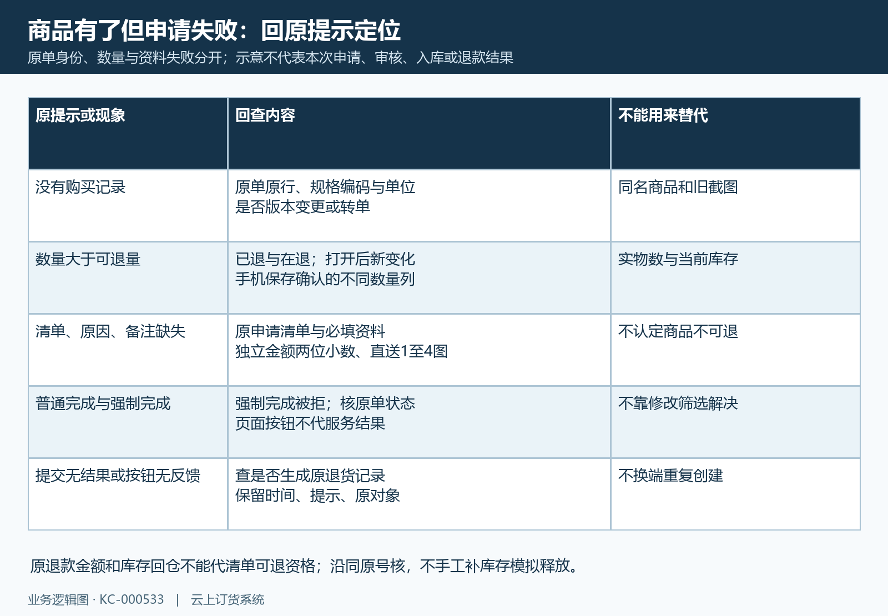Screen dimensions: 888x616
Task: Click the line 查是否生成原退货记录
Action: click(310, 476)
